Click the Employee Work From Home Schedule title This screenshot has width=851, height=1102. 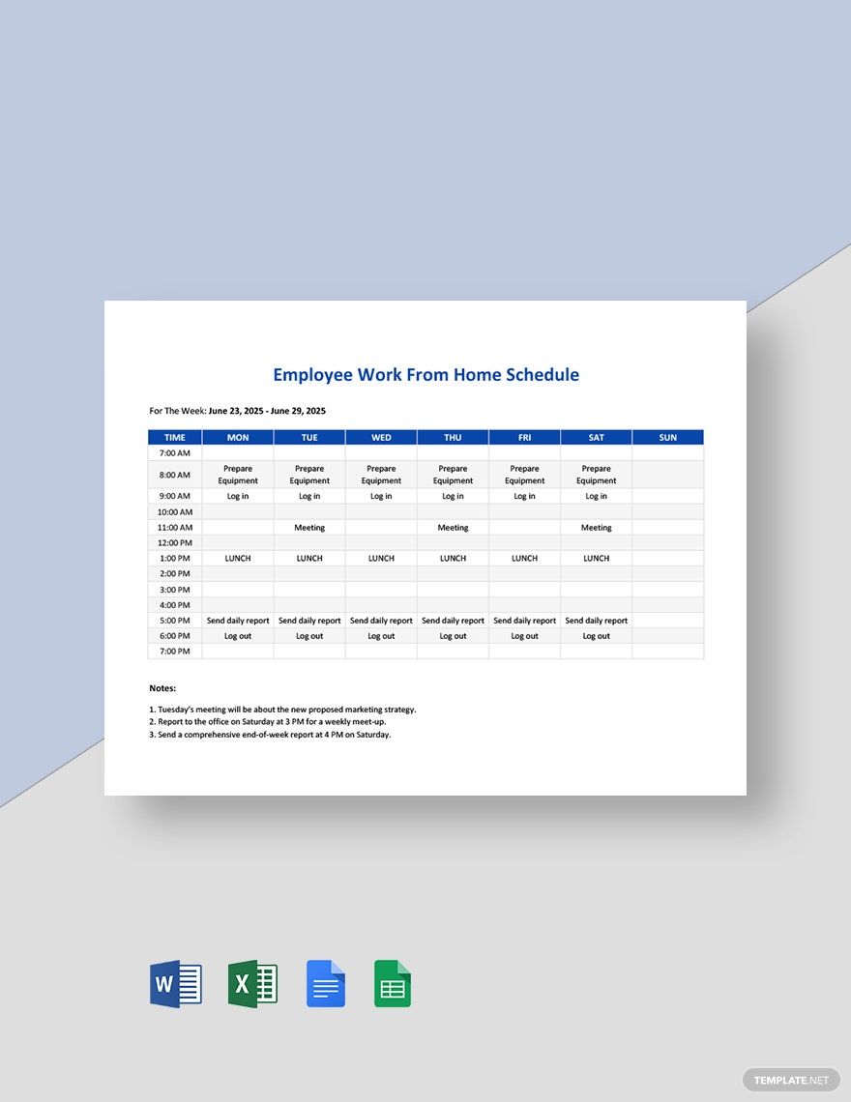tap(425, 374)
